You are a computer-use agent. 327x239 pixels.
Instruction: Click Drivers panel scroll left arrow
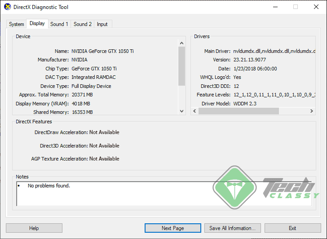(194, 111)
